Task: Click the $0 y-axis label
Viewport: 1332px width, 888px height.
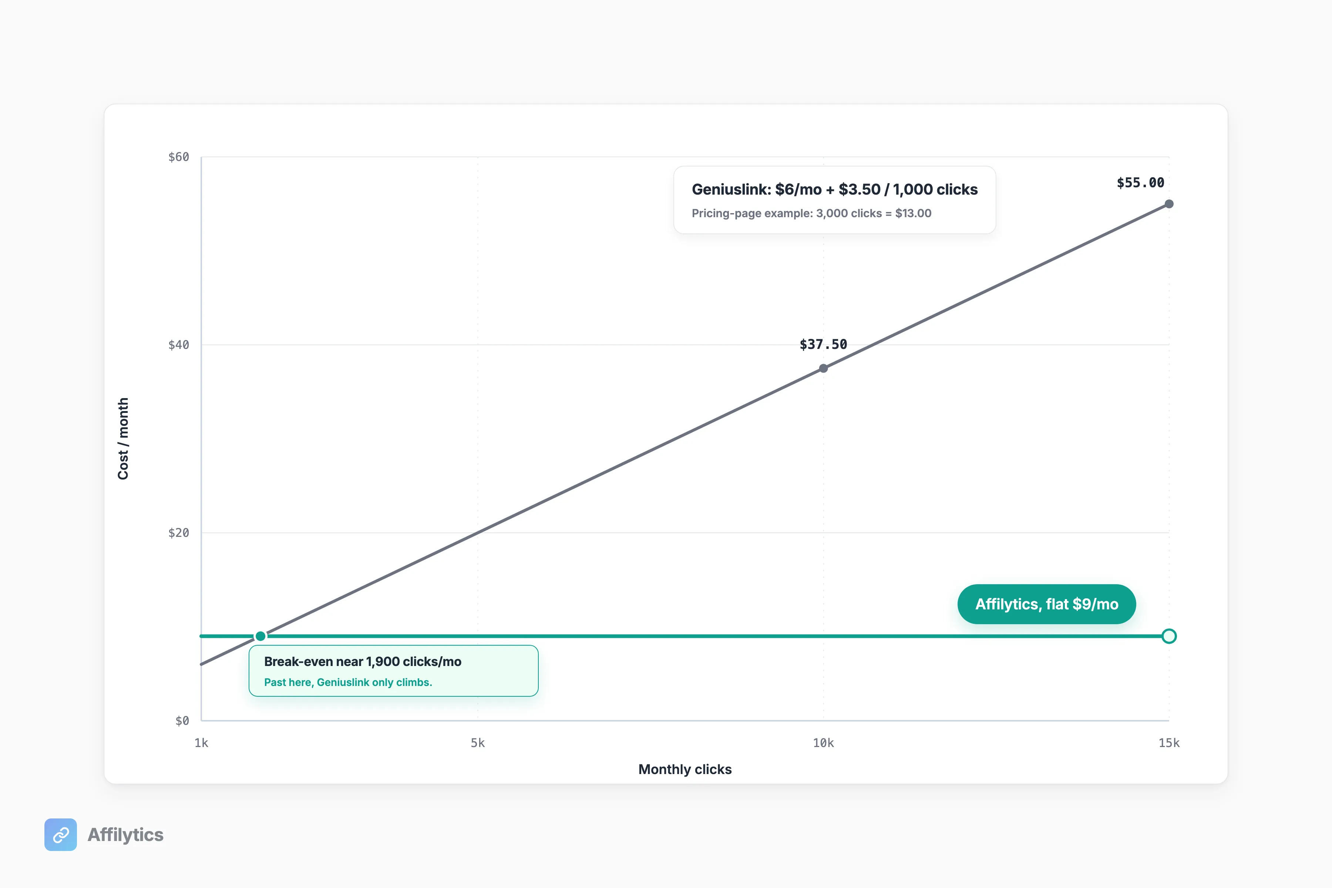Action: tap(182, 721)
